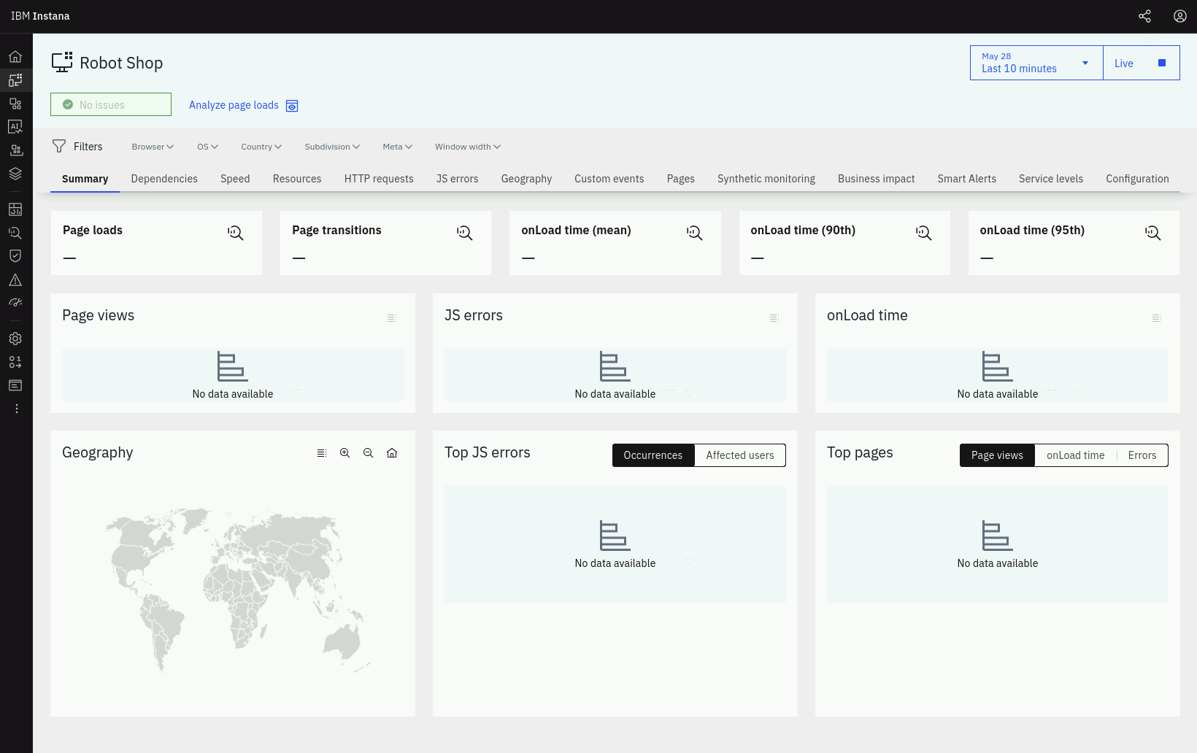The width and height of the screenshot is (1197, 753).
Task: Open the Platforms sidebar icon
Action: click(x=15, y=150)
